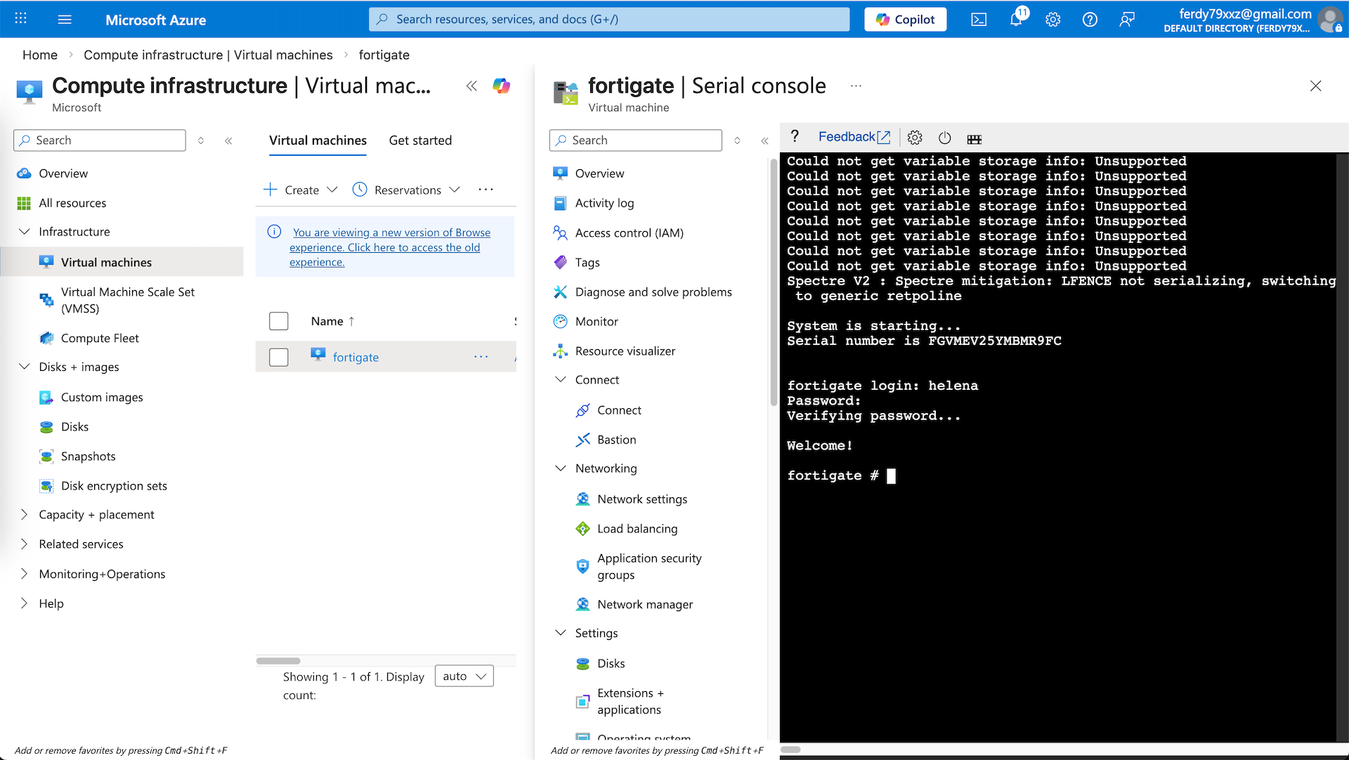
Task: Click the old Browse experience link
Action: [385, 247]
